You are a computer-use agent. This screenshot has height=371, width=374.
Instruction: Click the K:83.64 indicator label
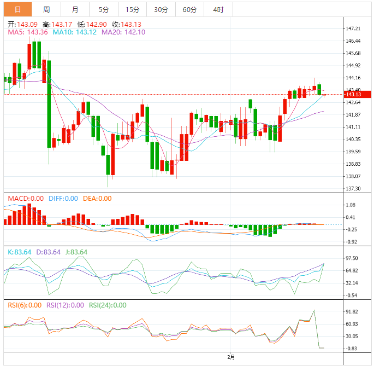point(20,252)
